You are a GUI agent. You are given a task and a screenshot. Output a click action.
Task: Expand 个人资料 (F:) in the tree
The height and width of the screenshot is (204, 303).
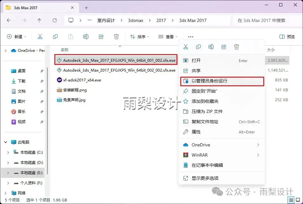coord(8,183)
